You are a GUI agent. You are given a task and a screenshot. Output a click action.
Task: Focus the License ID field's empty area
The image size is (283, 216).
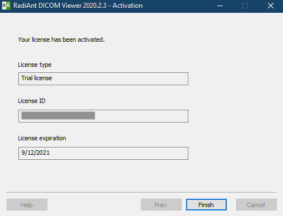click(x=141, y=116)
